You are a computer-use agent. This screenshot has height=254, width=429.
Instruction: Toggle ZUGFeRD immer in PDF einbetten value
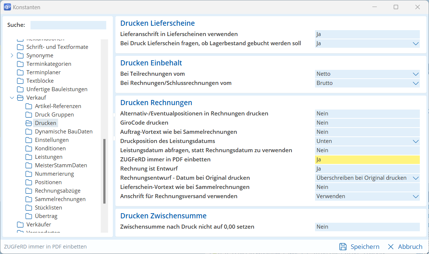click(x=367, y=160)
